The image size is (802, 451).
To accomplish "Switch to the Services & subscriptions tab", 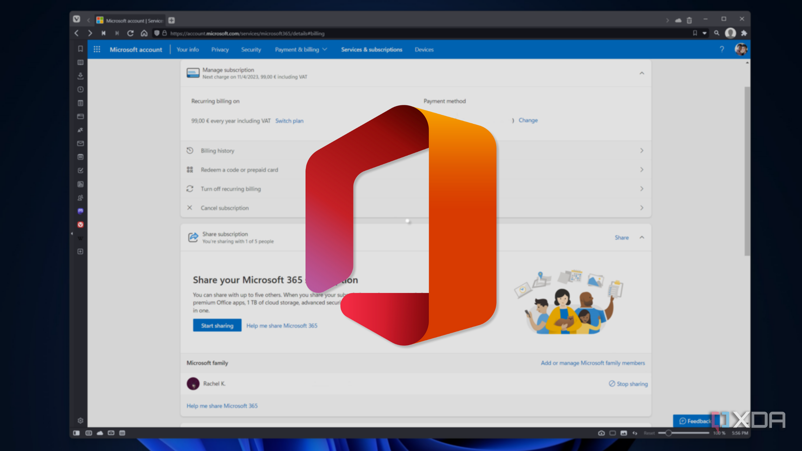I will (x=371, y=50).
